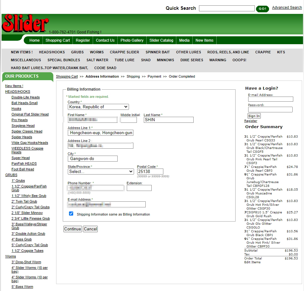Click Edit Items in Order Summary
The width and height of the screenshot is (304, 291).
click(x=252, y=262)
